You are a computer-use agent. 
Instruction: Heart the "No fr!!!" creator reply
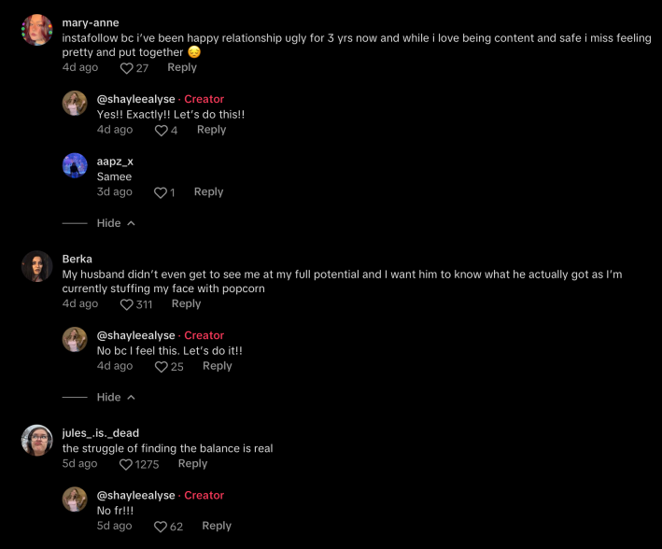[161, 527]
